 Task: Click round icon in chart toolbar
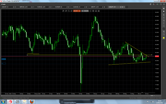(x=93, y=11)
